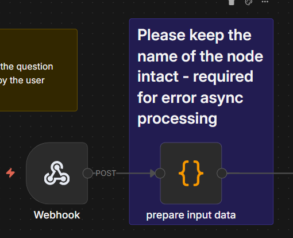Viewport: 293px width, 238px height.
Task: Click the prepare input data output connector
Action: point(222,173)
